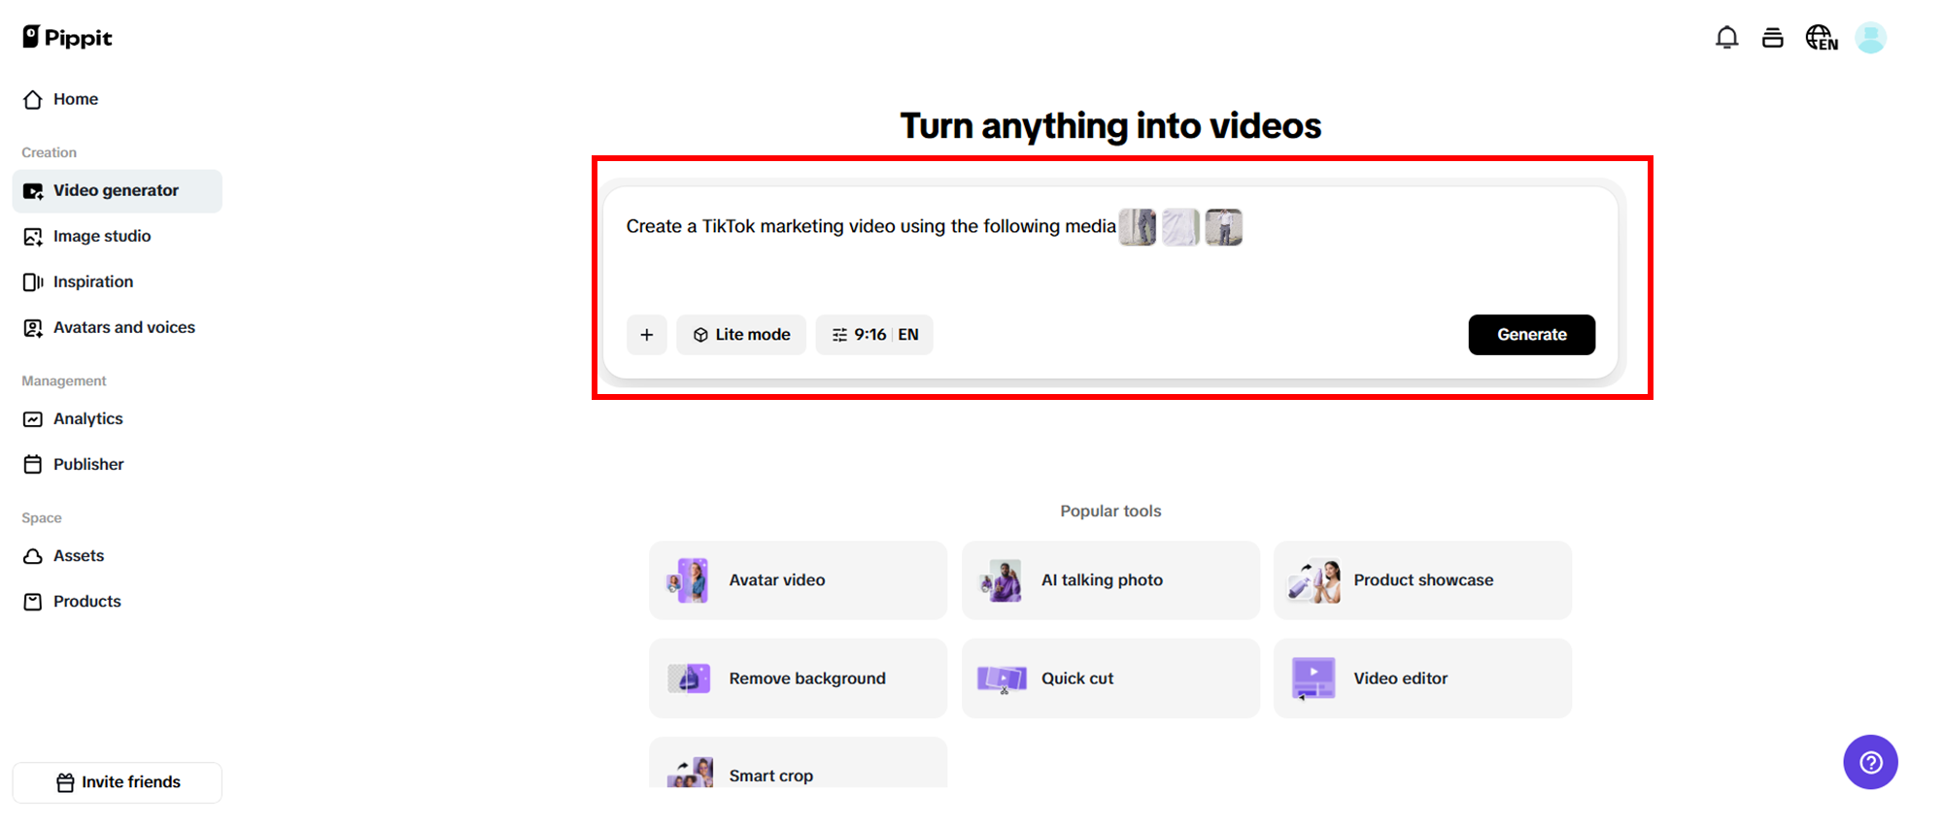
Task: Open the user profile avatar
Action: tap(1870, 38)
